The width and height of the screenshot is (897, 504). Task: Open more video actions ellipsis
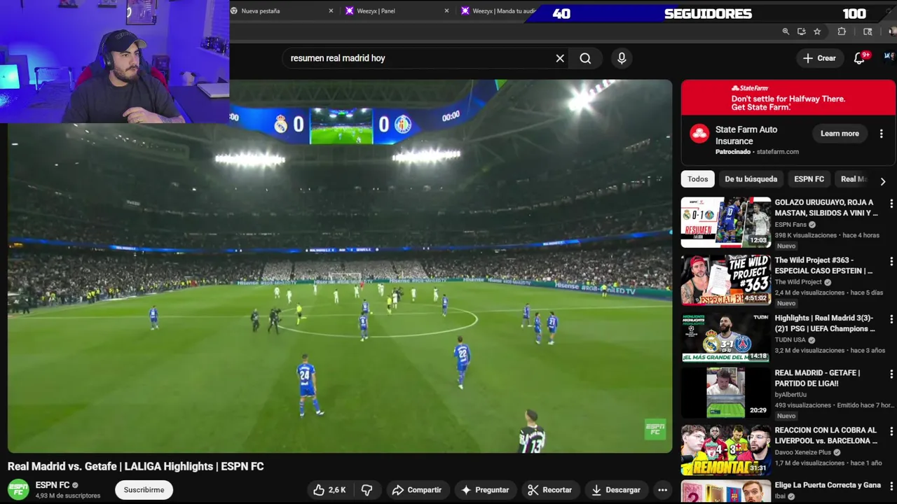[x=662, y=490]
